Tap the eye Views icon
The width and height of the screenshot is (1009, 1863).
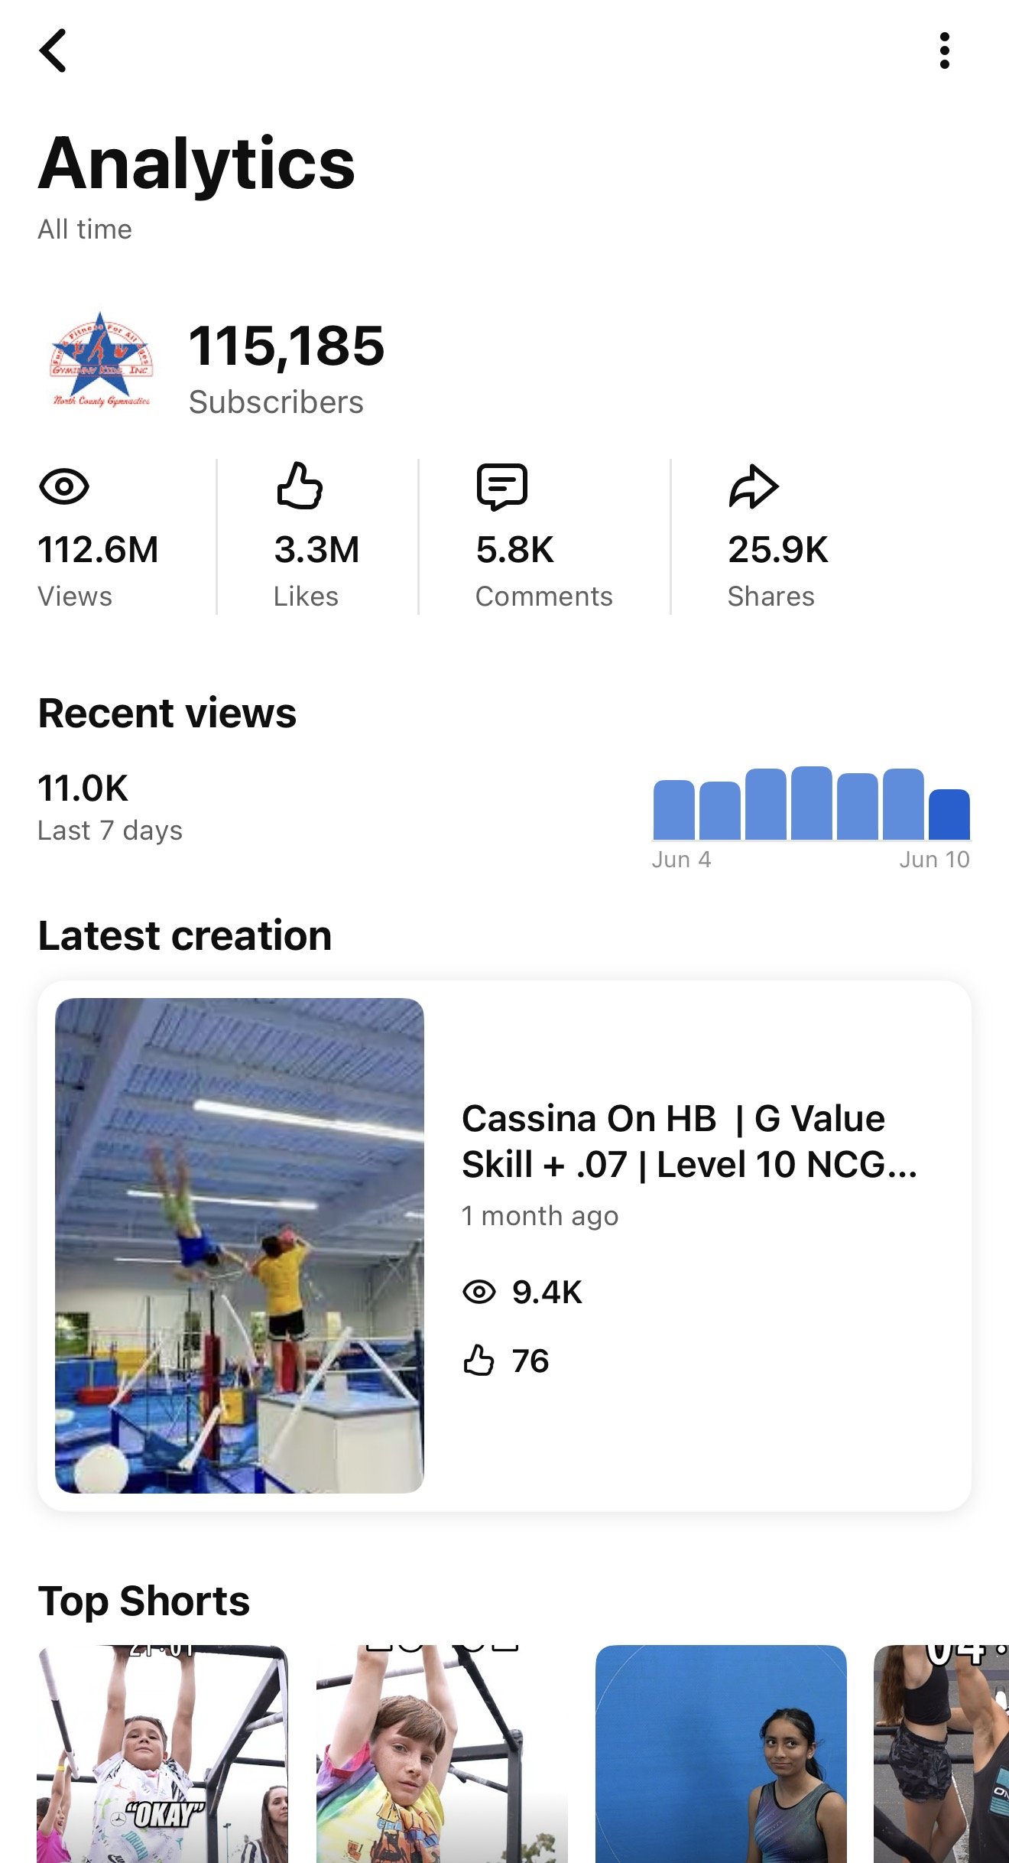(x=64, y=486)
